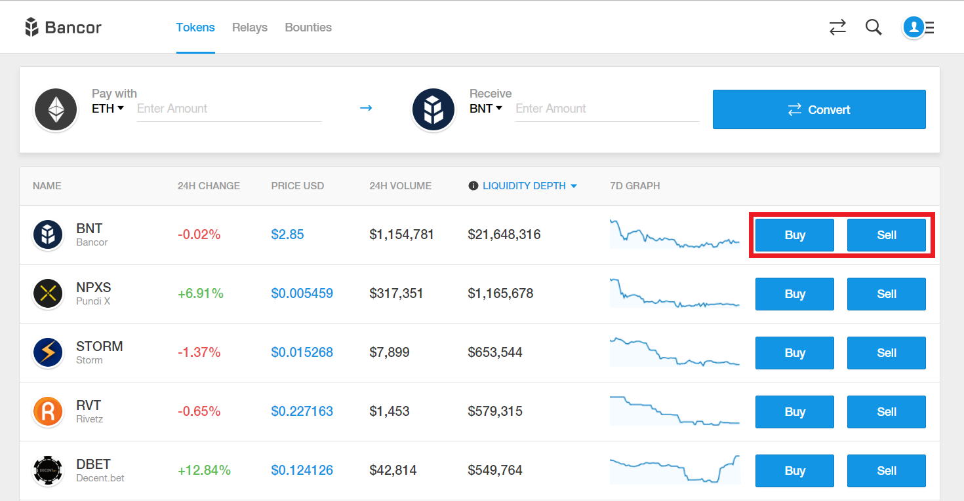Switch to the Relays tab
Viewport: 964px width, 501px height.
(250, 28)
